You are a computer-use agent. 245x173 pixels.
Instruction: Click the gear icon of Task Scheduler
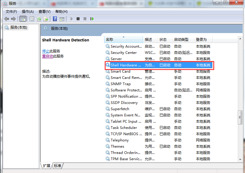pyautogui.click(x=107, y=127)
